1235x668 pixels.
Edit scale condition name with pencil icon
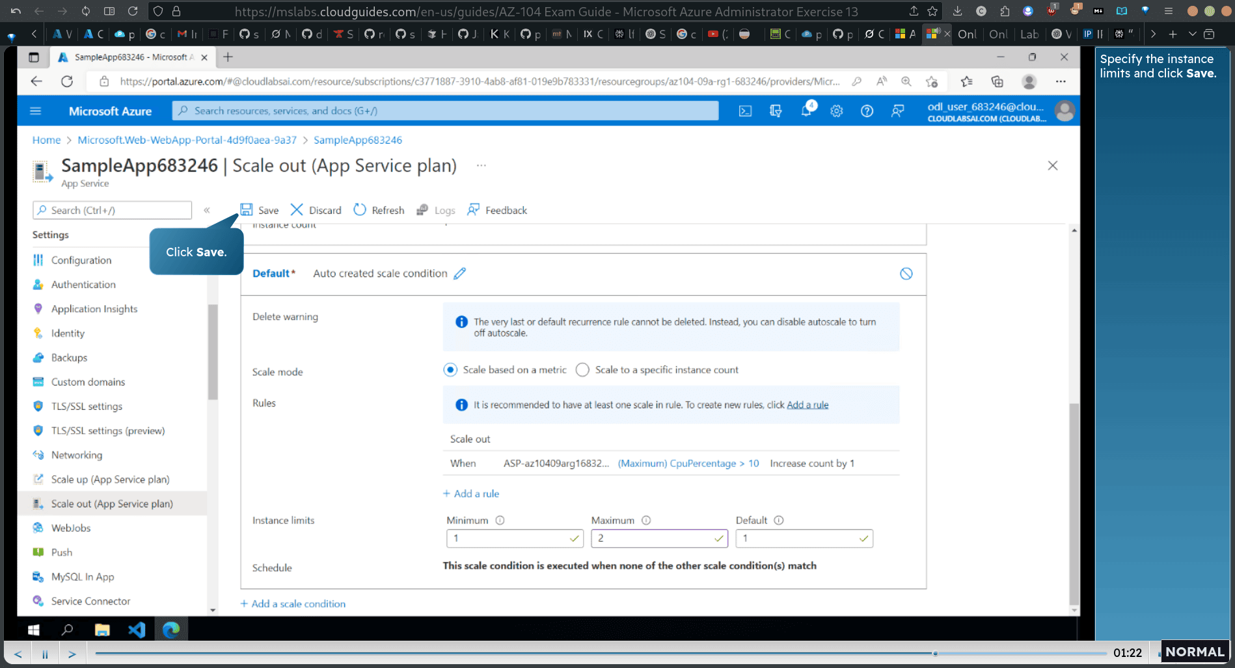[x=460, y=273]
